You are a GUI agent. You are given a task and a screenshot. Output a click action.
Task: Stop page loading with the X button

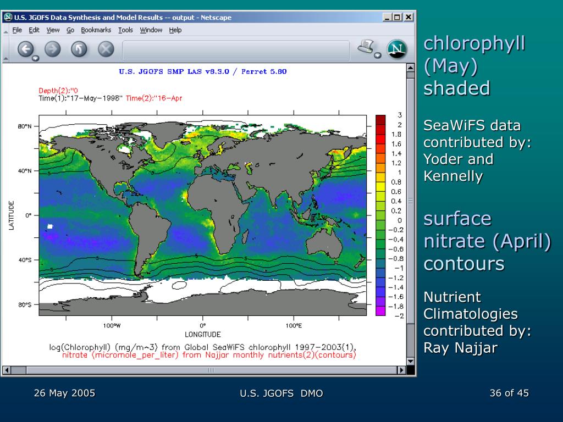point(106,49)
